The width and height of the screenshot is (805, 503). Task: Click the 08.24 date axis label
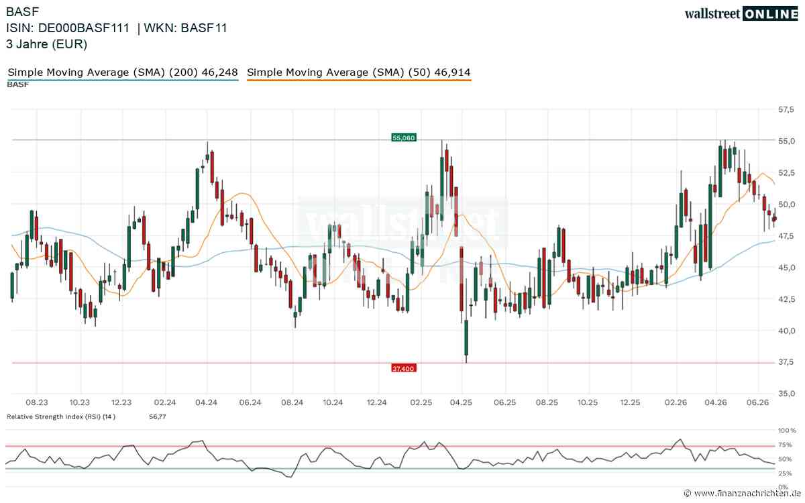pyautogui.click(x=292, y=402)
